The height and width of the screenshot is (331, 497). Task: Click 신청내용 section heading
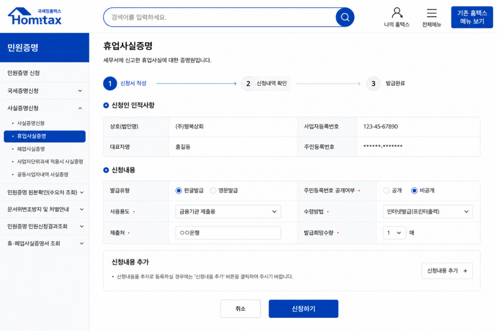[123, 170]
